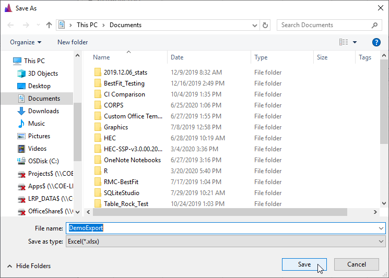Select the OfficeShare$ network drive

45,211
